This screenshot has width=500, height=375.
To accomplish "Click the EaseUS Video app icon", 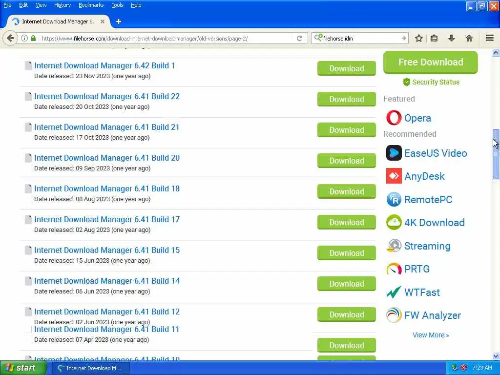I will pos(394,153).
